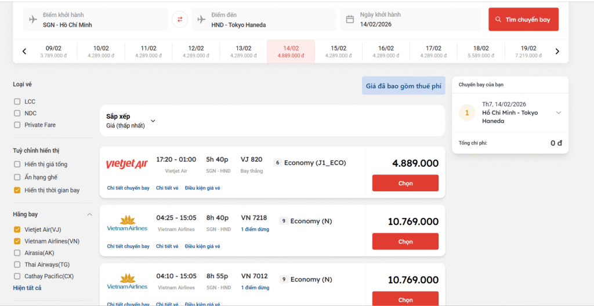Click Vietnam Airlines logo on VN 7012
This screenshot has height=306, width=594.
[127, 281]
